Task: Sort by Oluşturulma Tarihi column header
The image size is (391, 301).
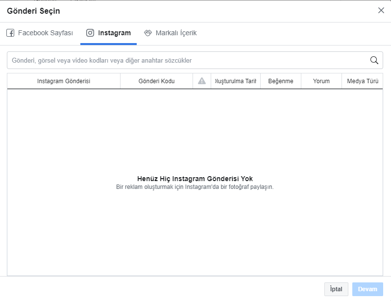Action: 236,81
